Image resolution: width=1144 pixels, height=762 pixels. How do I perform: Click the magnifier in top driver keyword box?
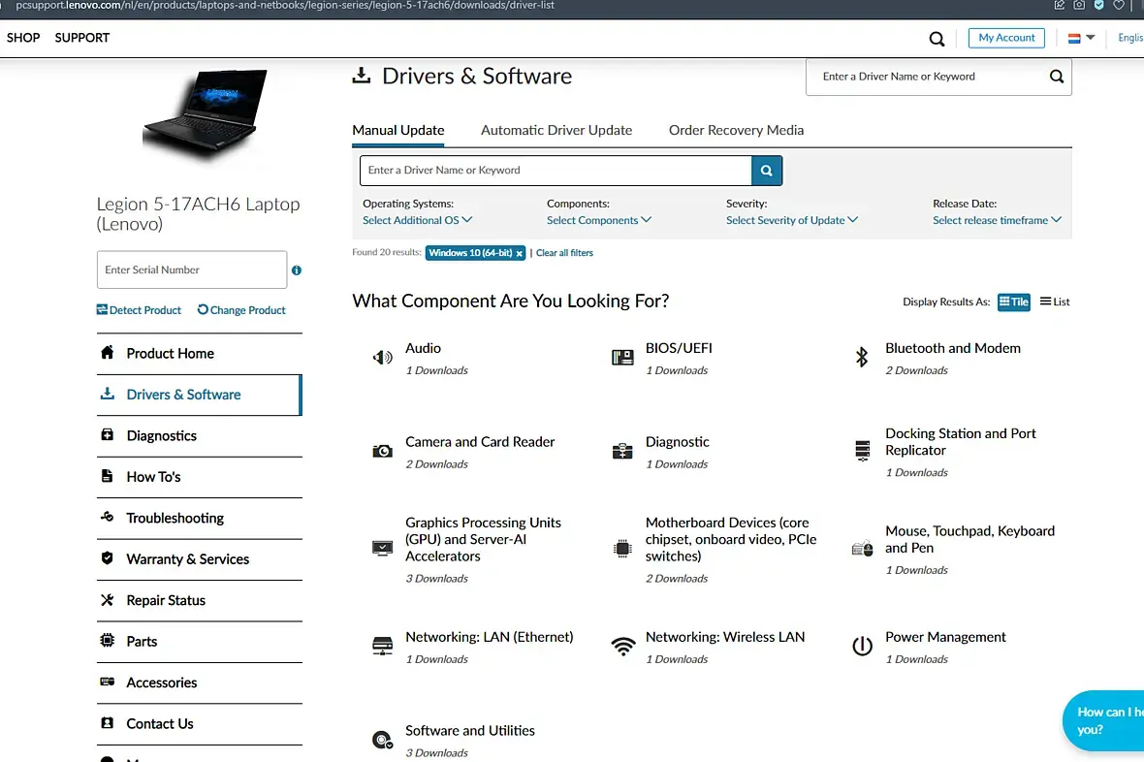[1056, 77]
